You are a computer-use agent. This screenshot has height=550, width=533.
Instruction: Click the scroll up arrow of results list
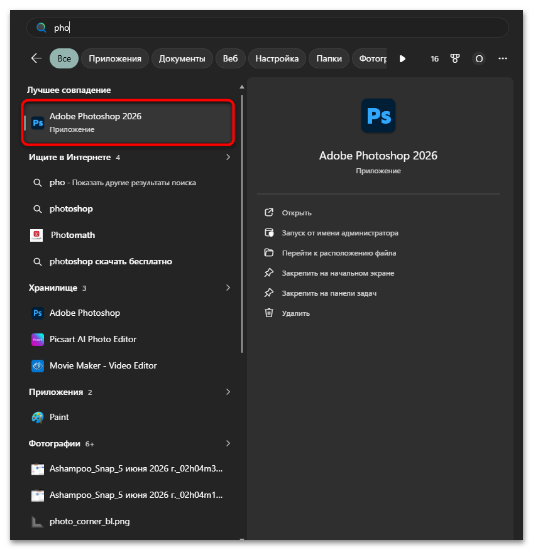pos(241,87)
